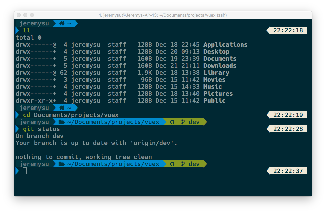Click the dev branch label in the prompt
Image resolution: width=326 pixels, height=213 pixels.
click(194, 122)
